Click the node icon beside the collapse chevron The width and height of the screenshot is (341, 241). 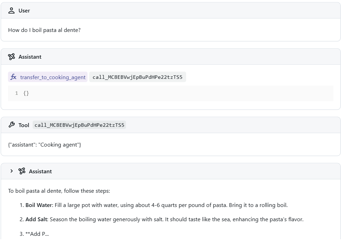pyautogui.click(x=22, y=171)
